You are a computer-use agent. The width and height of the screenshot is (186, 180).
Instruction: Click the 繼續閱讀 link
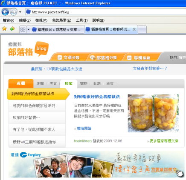coord(84,129)
